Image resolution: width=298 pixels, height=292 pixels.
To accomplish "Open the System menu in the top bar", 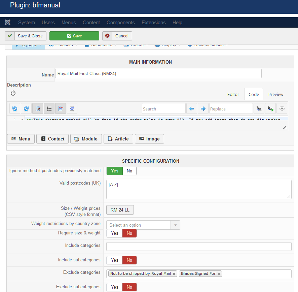I will [x=27, y=23].
